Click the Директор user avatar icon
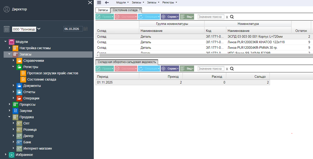The image size is (313, 159). pyautogui.click(x=6, y=9)
